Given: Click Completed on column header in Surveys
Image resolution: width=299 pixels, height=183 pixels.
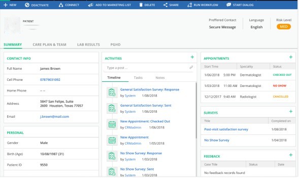Looking at the screenshot, I should [281, 121].
